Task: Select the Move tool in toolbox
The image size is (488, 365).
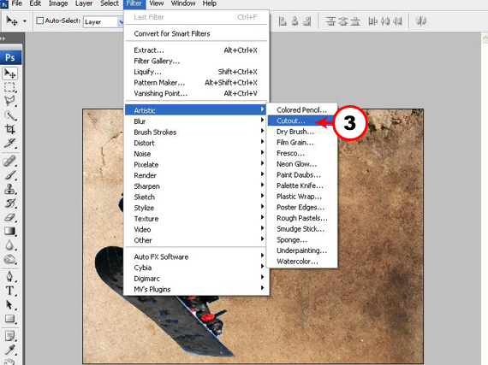Action: [x=10, y=74]
